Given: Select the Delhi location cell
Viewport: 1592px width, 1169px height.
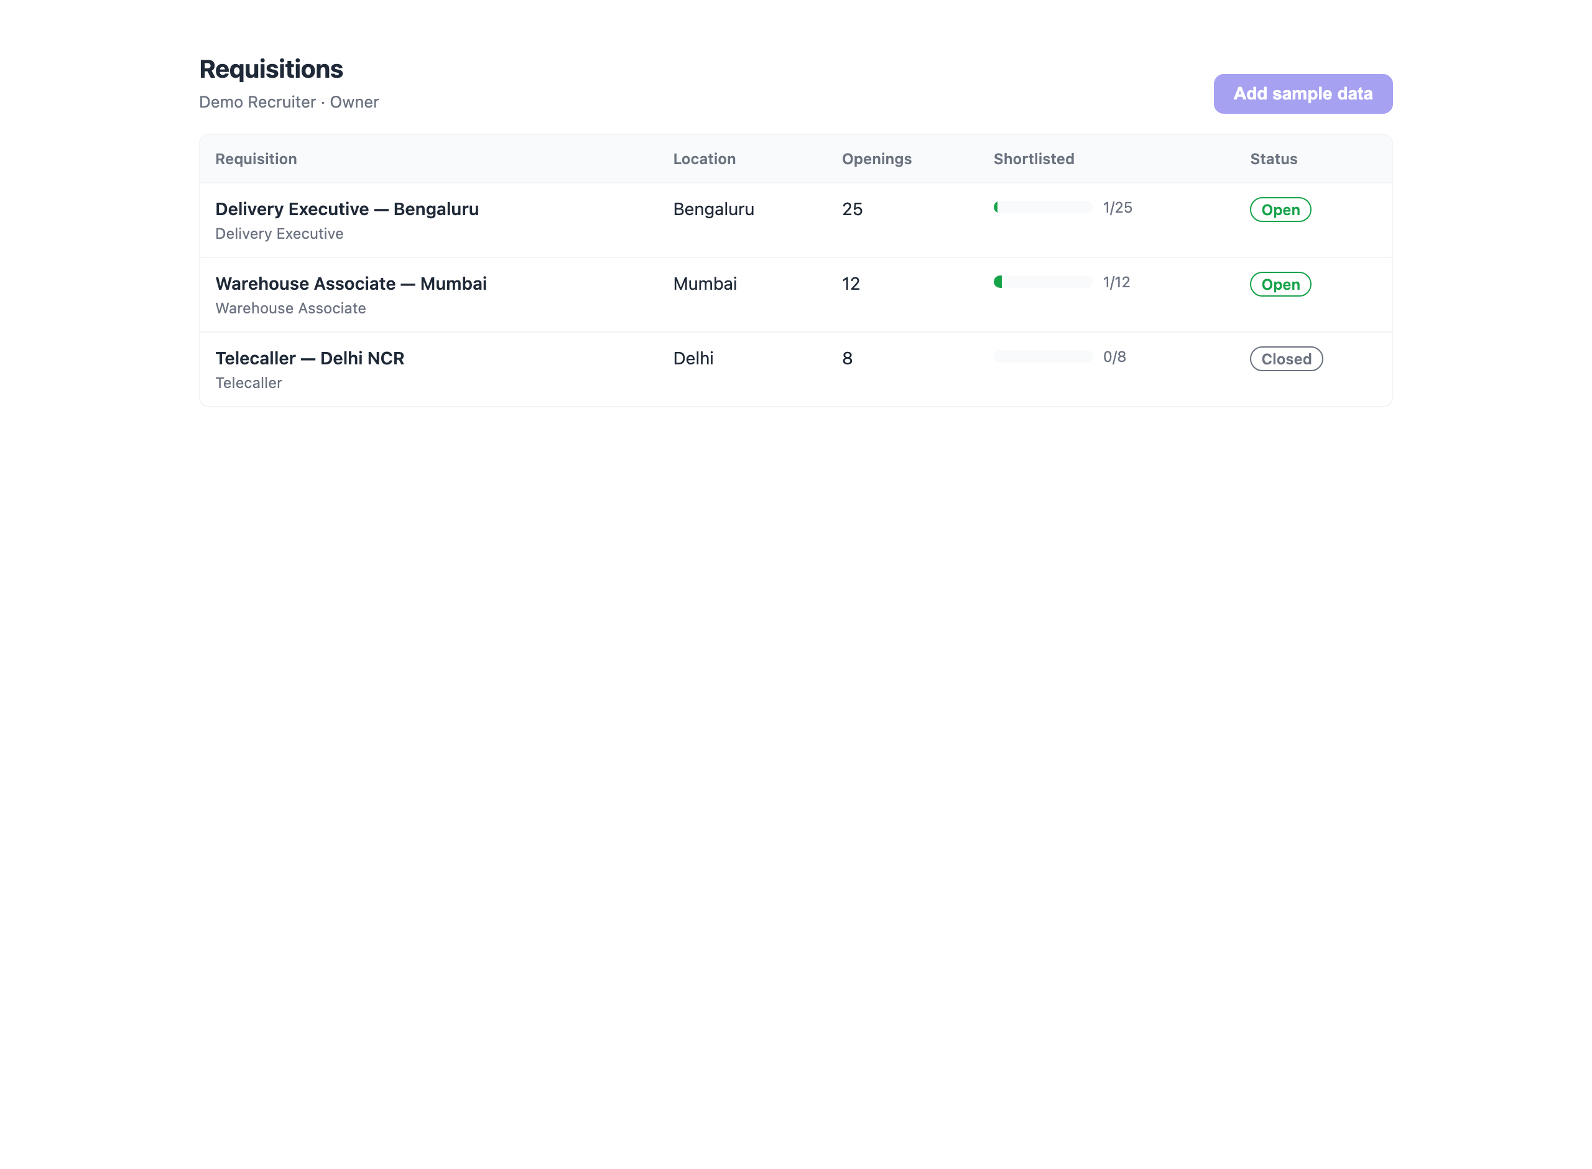Looking at the screenshot, I should point(693,358).
